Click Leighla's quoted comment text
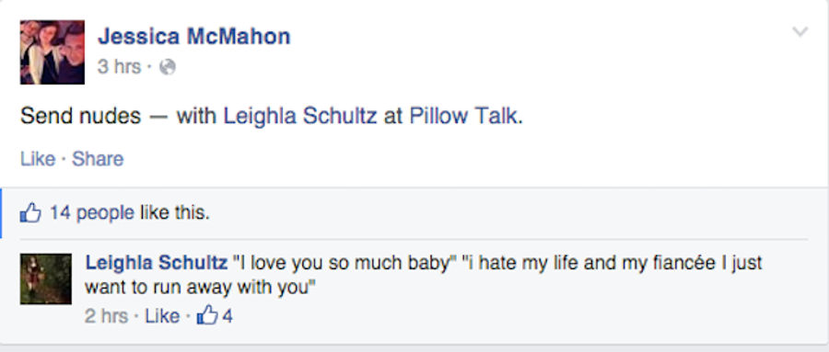Viewport: 829px width, 352px height. click(424, 275)
